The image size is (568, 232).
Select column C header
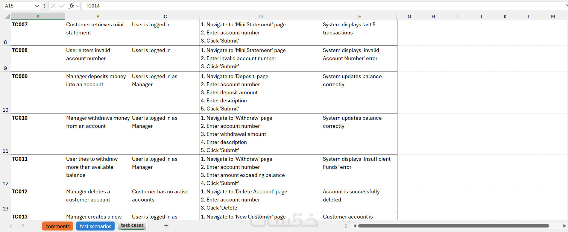(x=165, y=16)
